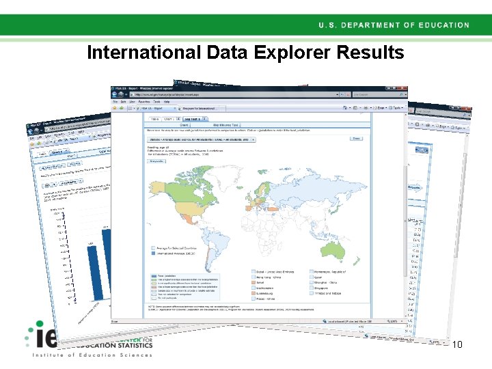Click the International Average swatch
Viewport: 492px width, 369px height.
coord(154,254)
